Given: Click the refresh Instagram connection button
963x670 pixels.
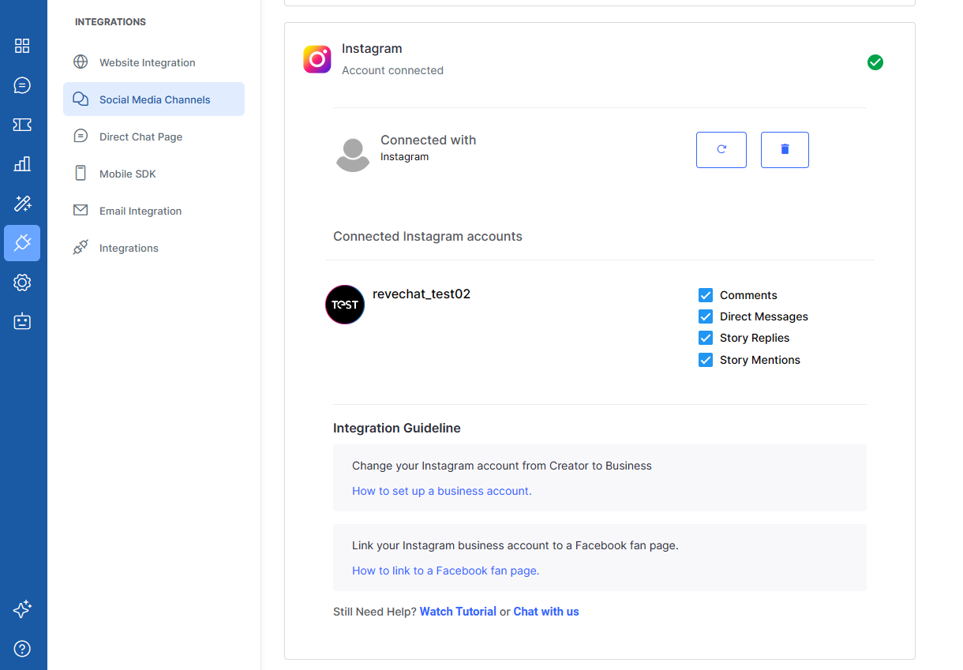Looking at the screenshot, I should coord(721,150).
